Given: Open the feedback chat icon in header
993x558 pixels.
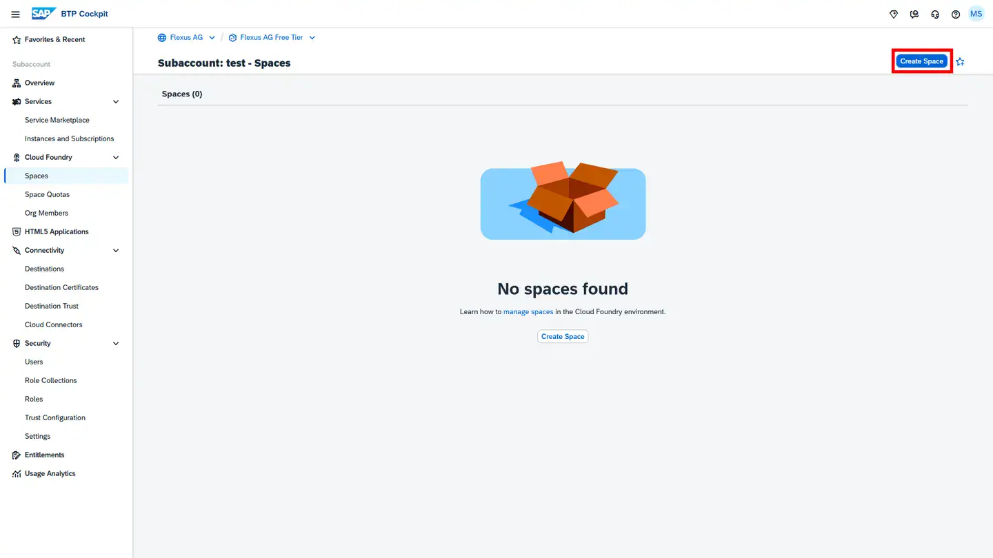Looking at the screenshot, I should point(914,14).
